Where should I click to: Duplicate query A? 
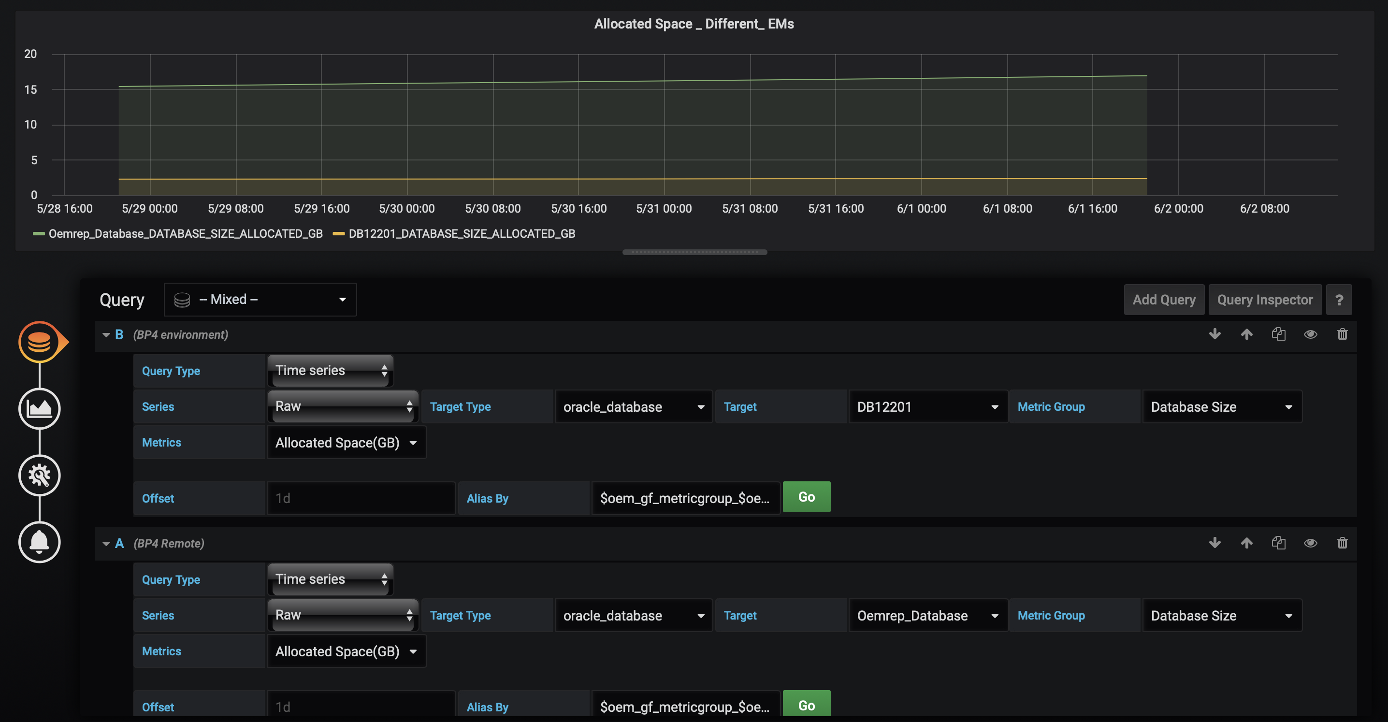click(1279, 543)
